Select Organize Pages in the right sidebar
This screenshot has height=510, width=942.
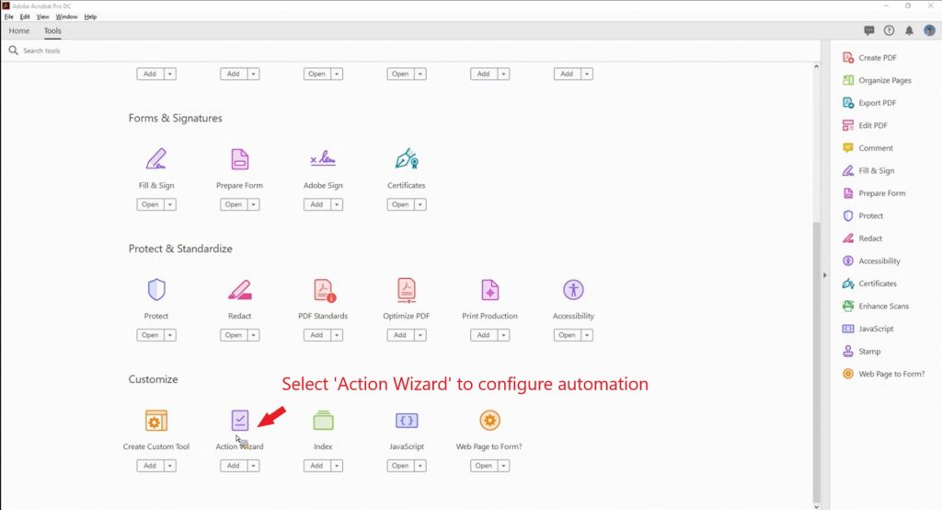tap(877, 80)
